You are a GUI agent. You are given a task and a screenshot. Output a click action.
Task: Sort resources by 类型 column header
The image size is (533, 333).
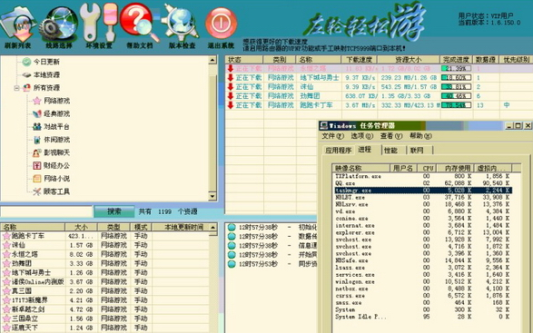tap(114, 227)
